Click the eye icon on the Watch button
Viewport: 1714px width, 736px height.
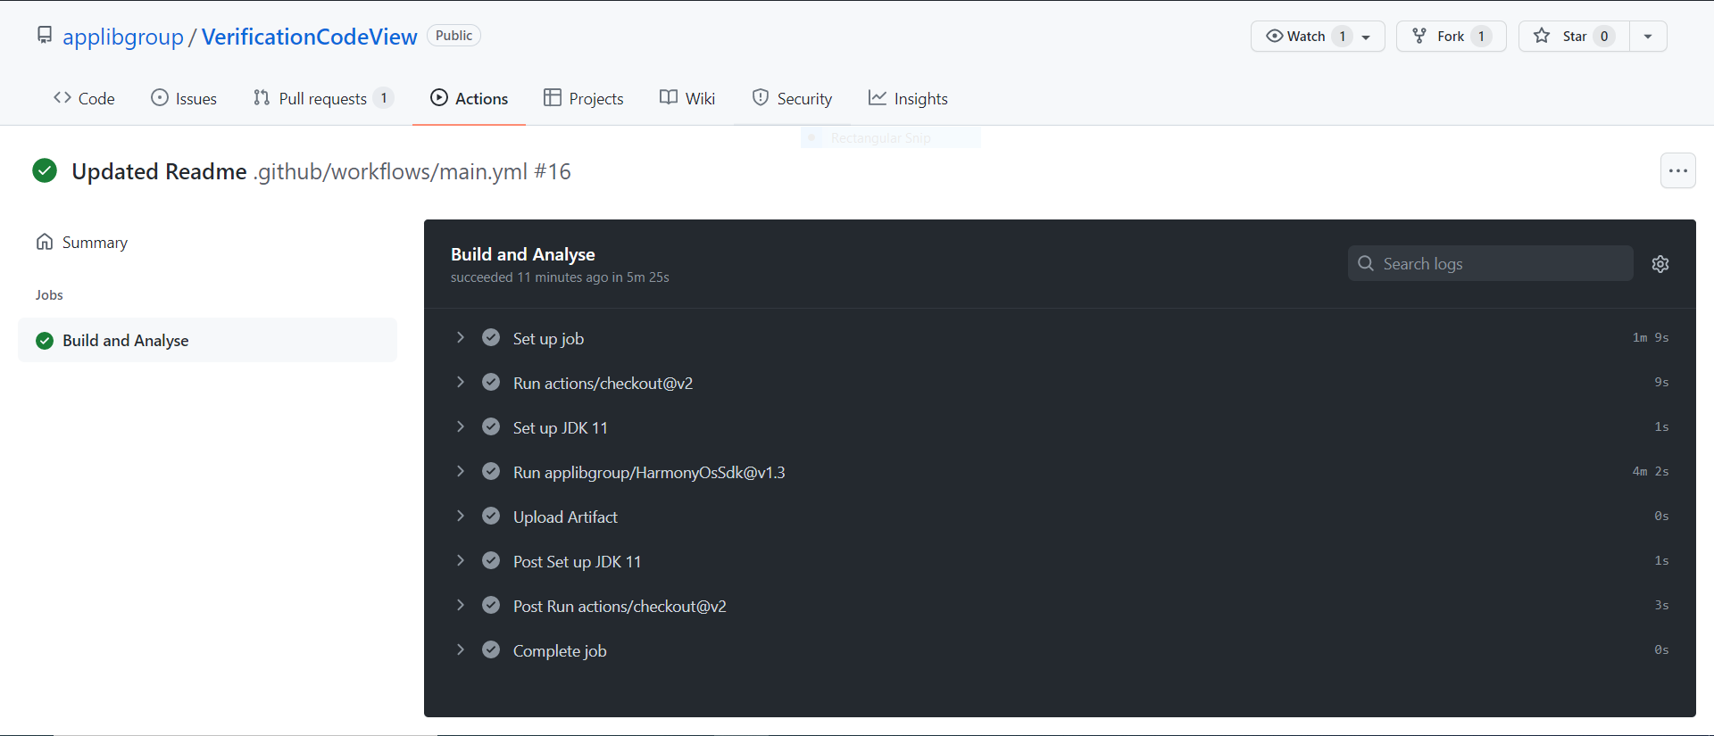[1275, 36]
